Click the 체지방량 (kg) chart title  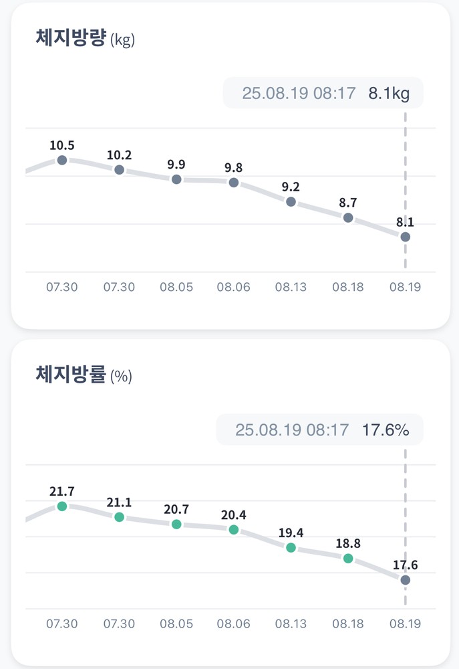tap(86, 38)
